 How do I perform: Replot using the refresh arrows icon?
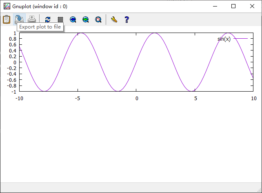[x=48, y=20]
